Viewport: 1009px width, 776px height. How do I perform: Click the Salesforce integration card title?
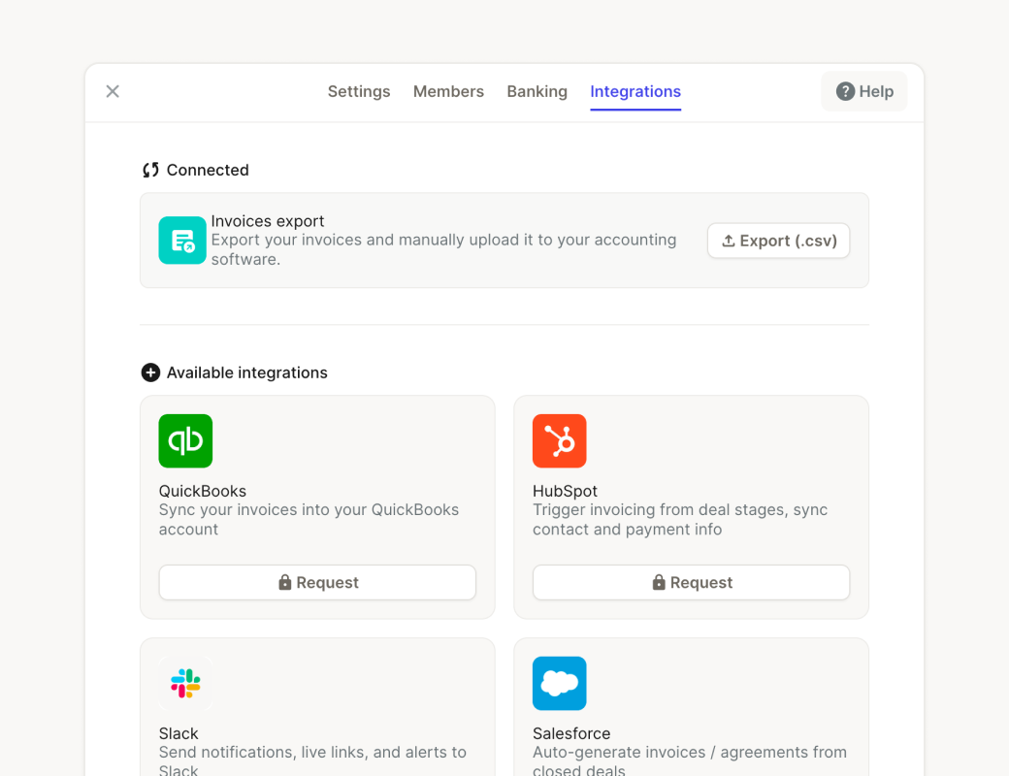pos(571,733)
